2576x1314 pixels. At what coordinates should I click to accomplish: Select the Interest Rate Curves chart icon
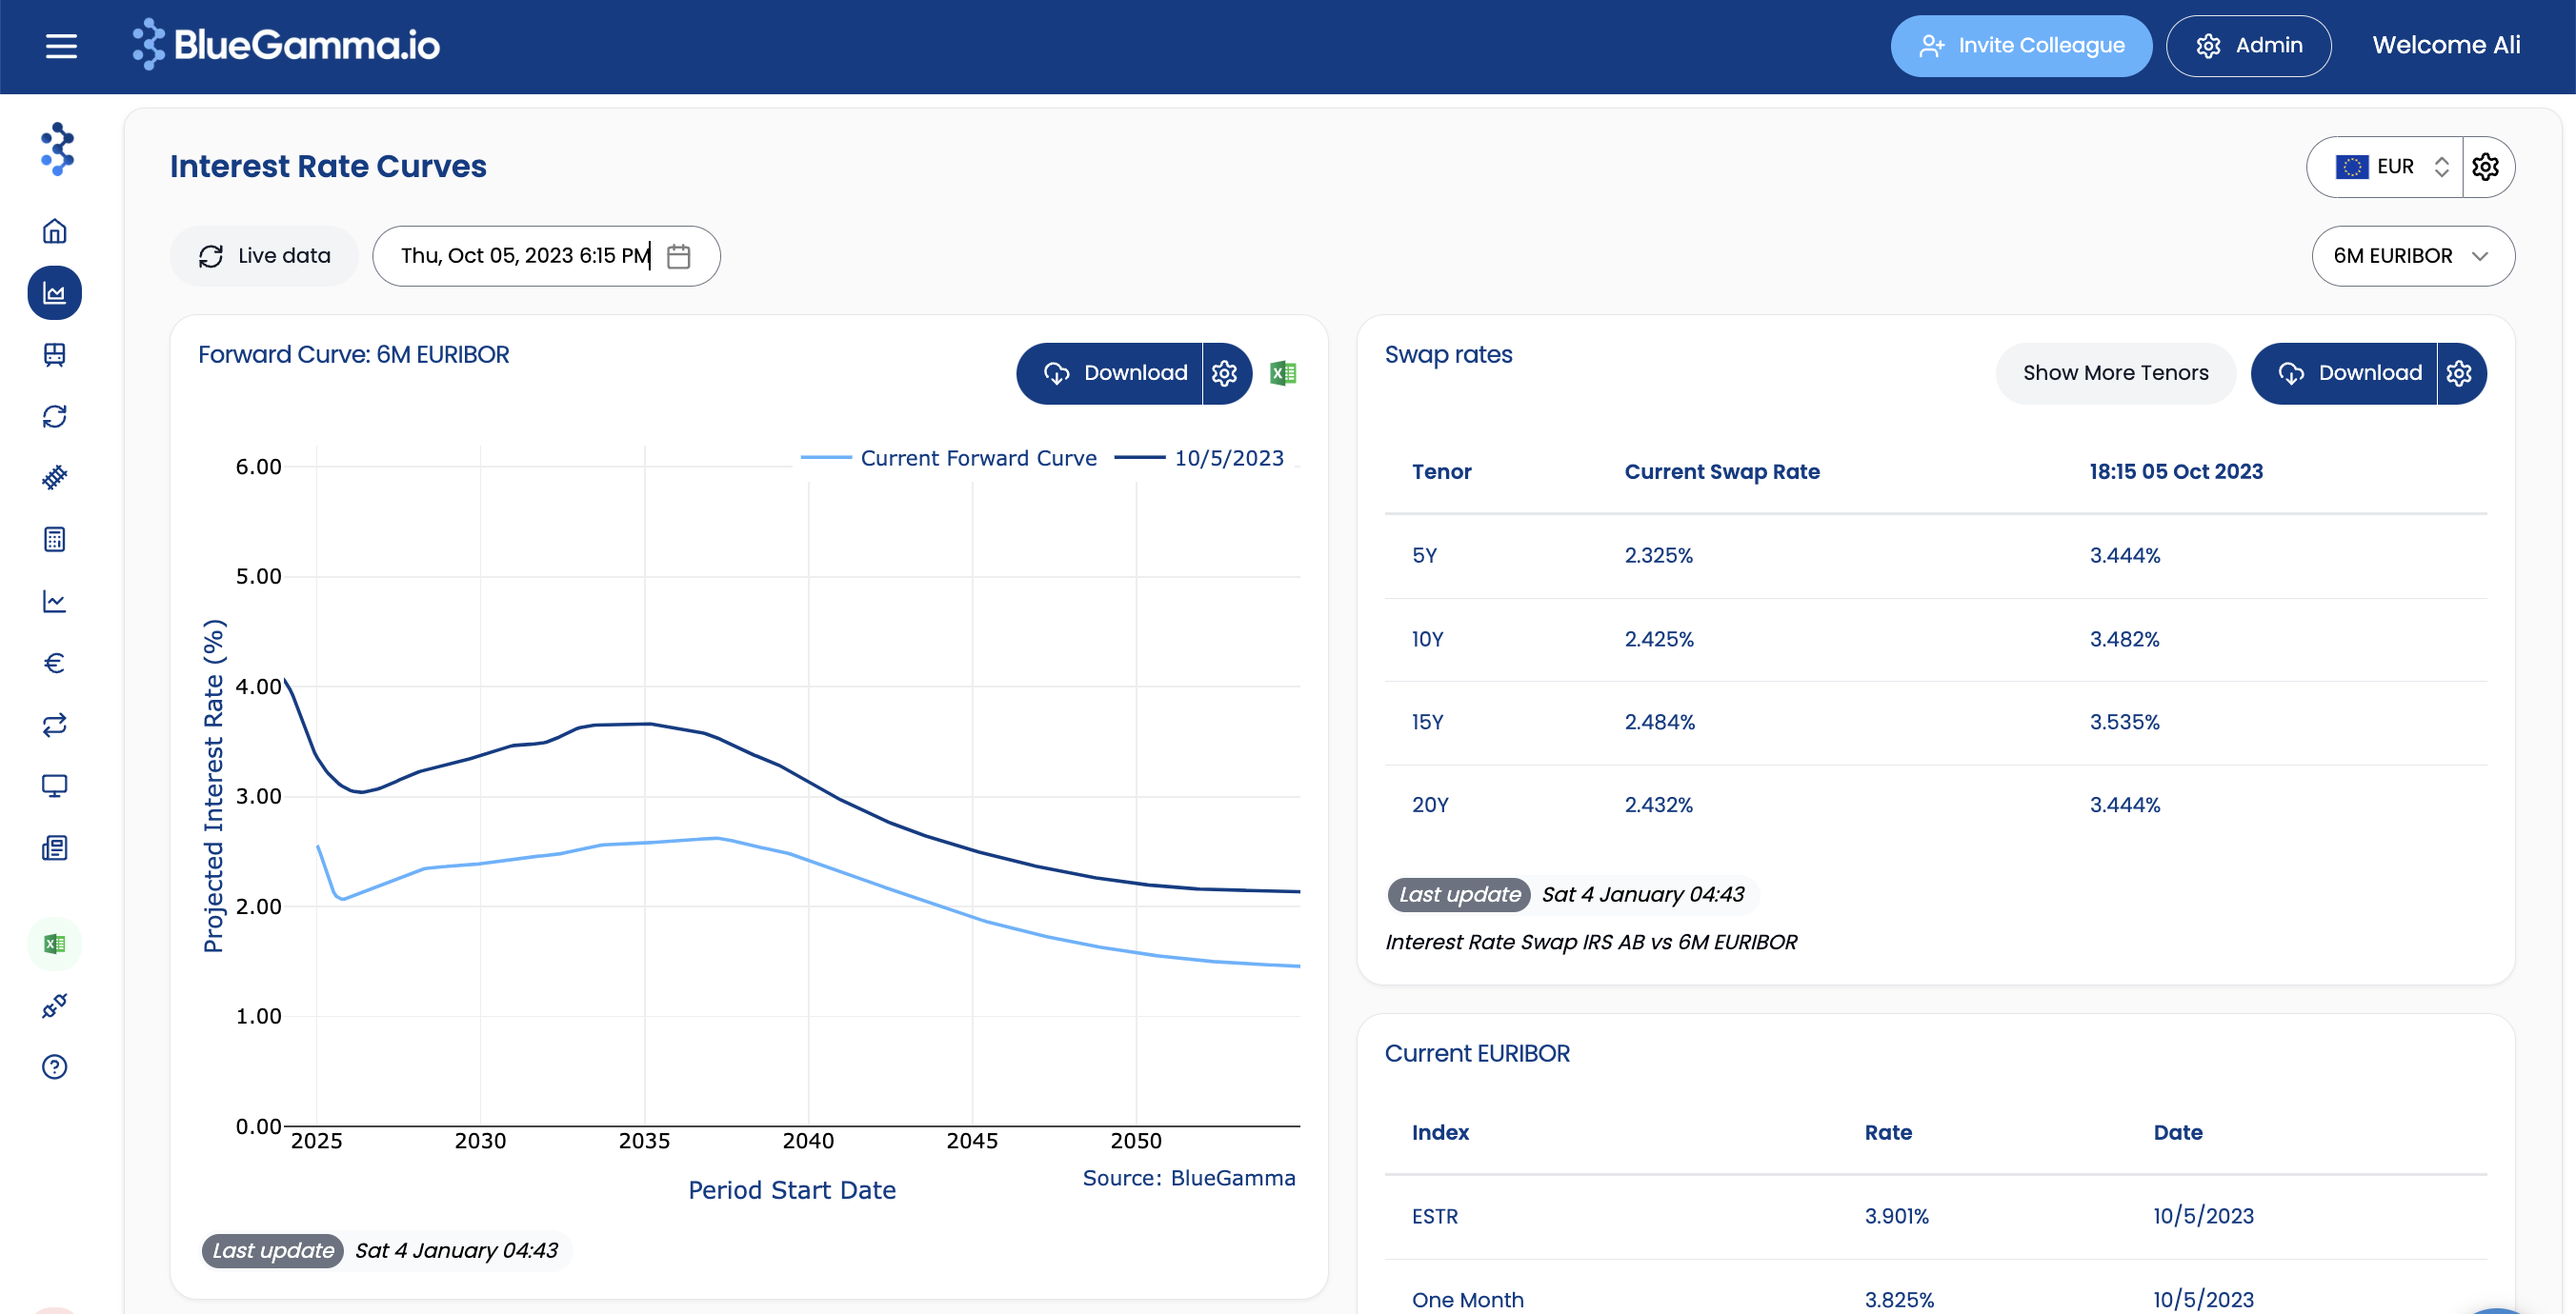pyautogui.click(x=55, y=292)
